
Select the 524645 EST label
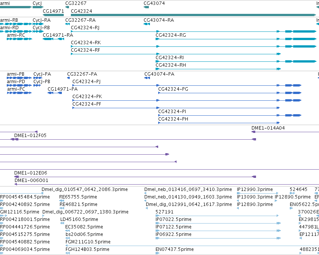(x=298, y=189)
